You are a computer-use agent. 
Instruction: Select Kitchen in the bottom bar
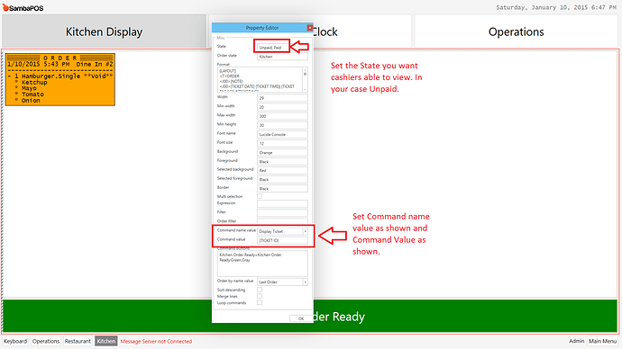click(x=105, y=341)
